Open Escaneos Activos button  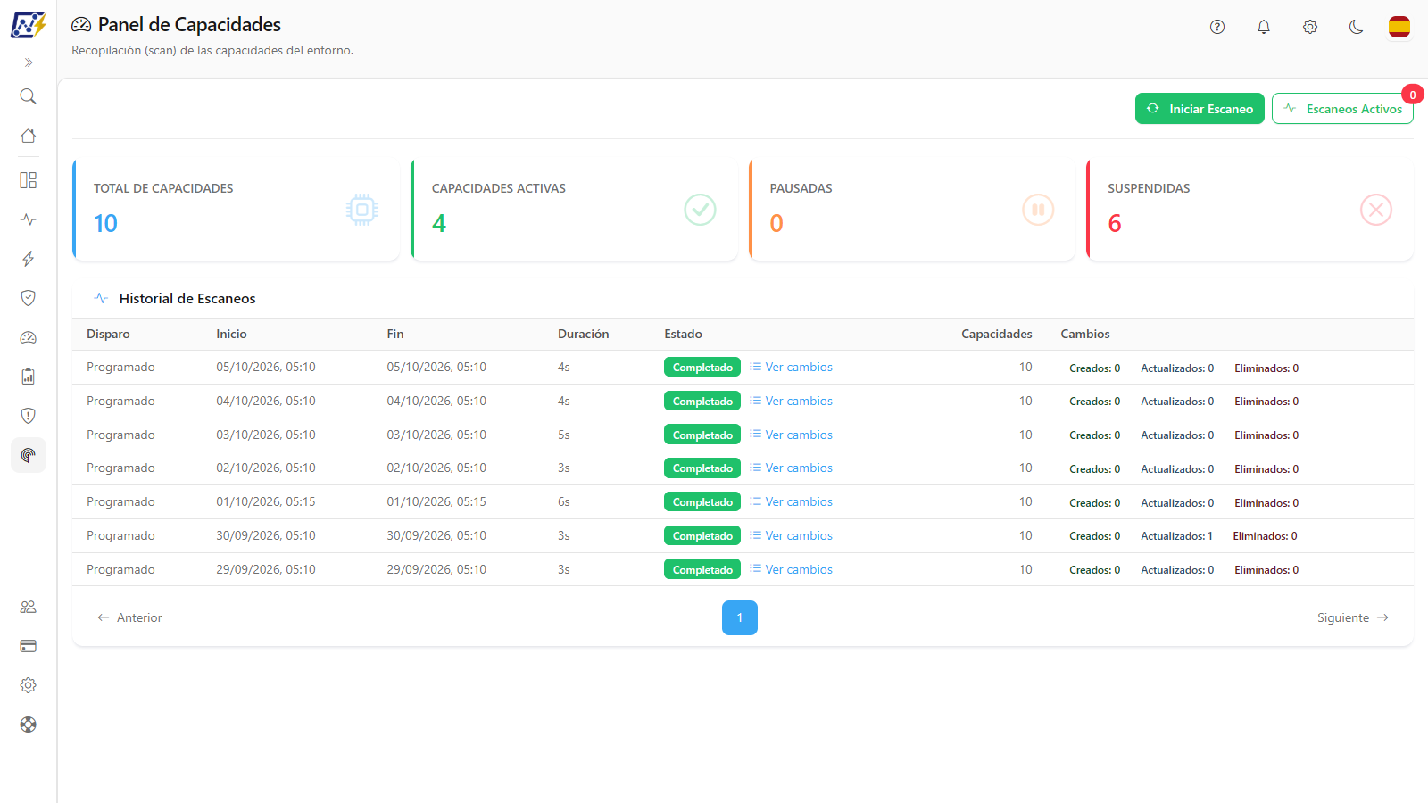[1342, 109]
